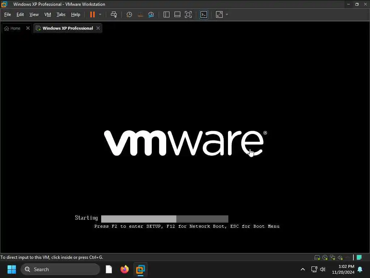370x278 pixels.
Task: Minimize the VMware Workstation window
Action: 349,4
